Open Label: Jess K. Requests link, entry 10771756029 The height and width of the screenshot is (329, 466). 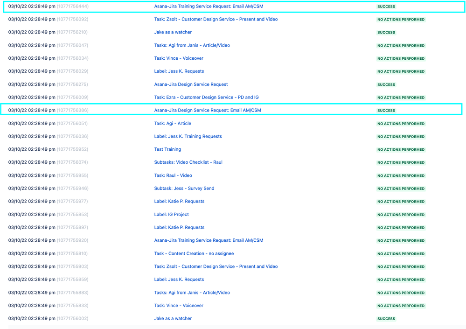click(179, 71)
